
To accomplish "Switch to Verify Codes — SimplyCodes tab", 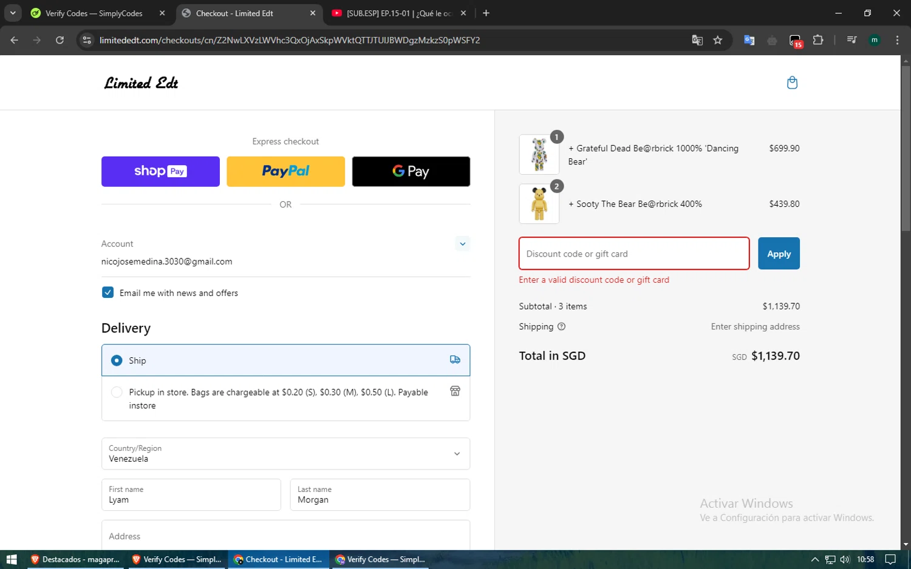I will [94, 13].
